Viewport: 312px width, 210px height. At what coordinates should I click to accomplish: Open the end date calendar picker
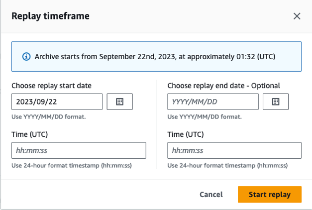(x=276, y=102)
